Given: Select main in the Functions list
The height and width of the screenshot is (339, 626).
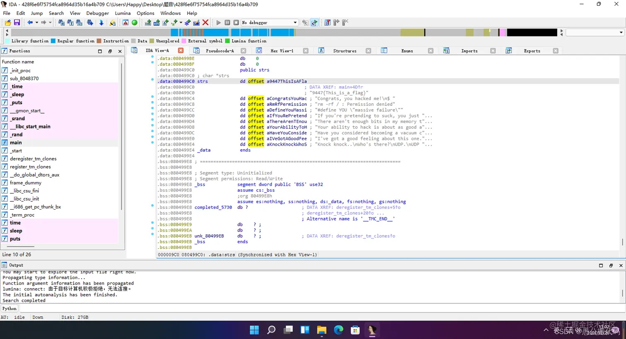Looking at the screenshot, I should click(x=16, y=143).
